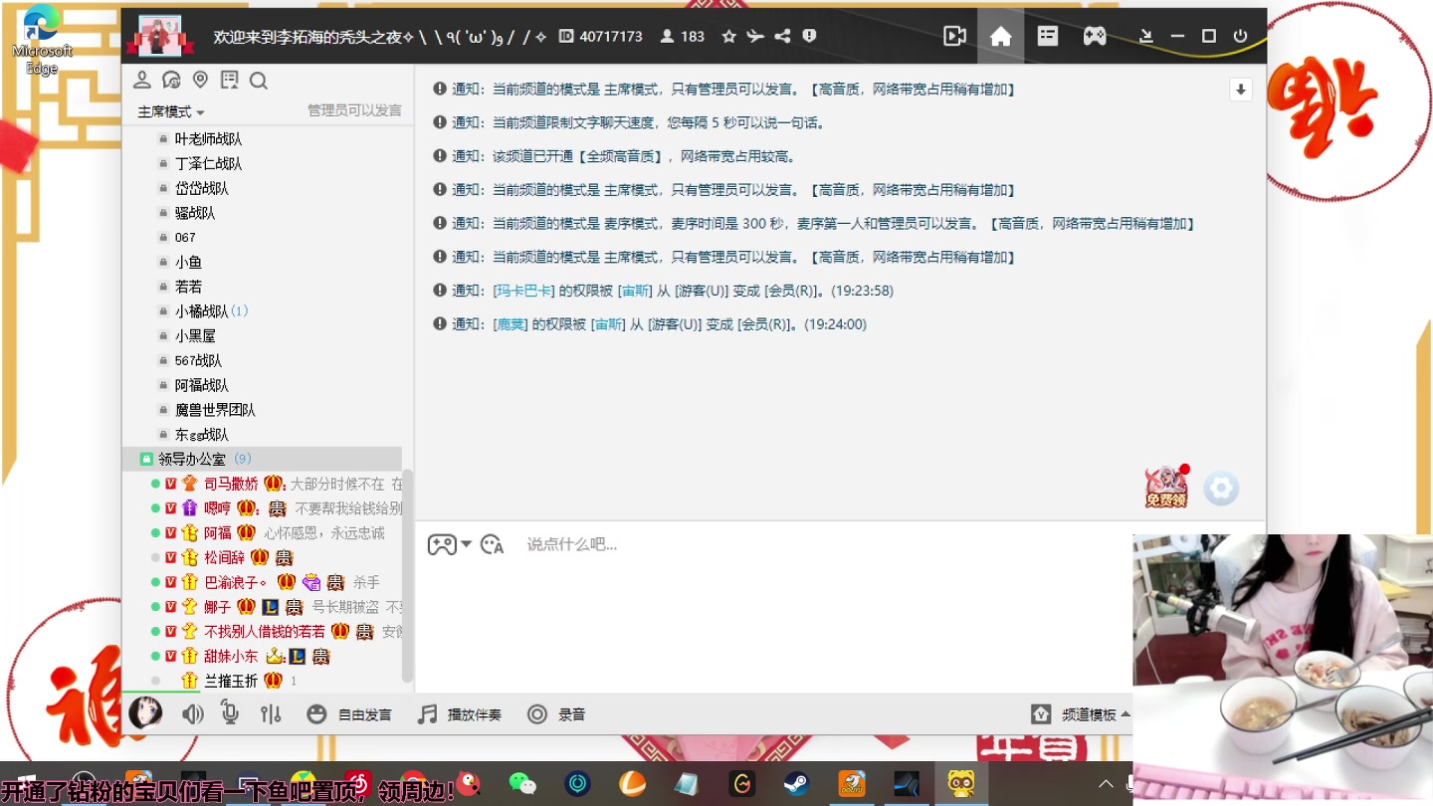
Task: Mute the speaker volume icon
Action: [193, 713]
